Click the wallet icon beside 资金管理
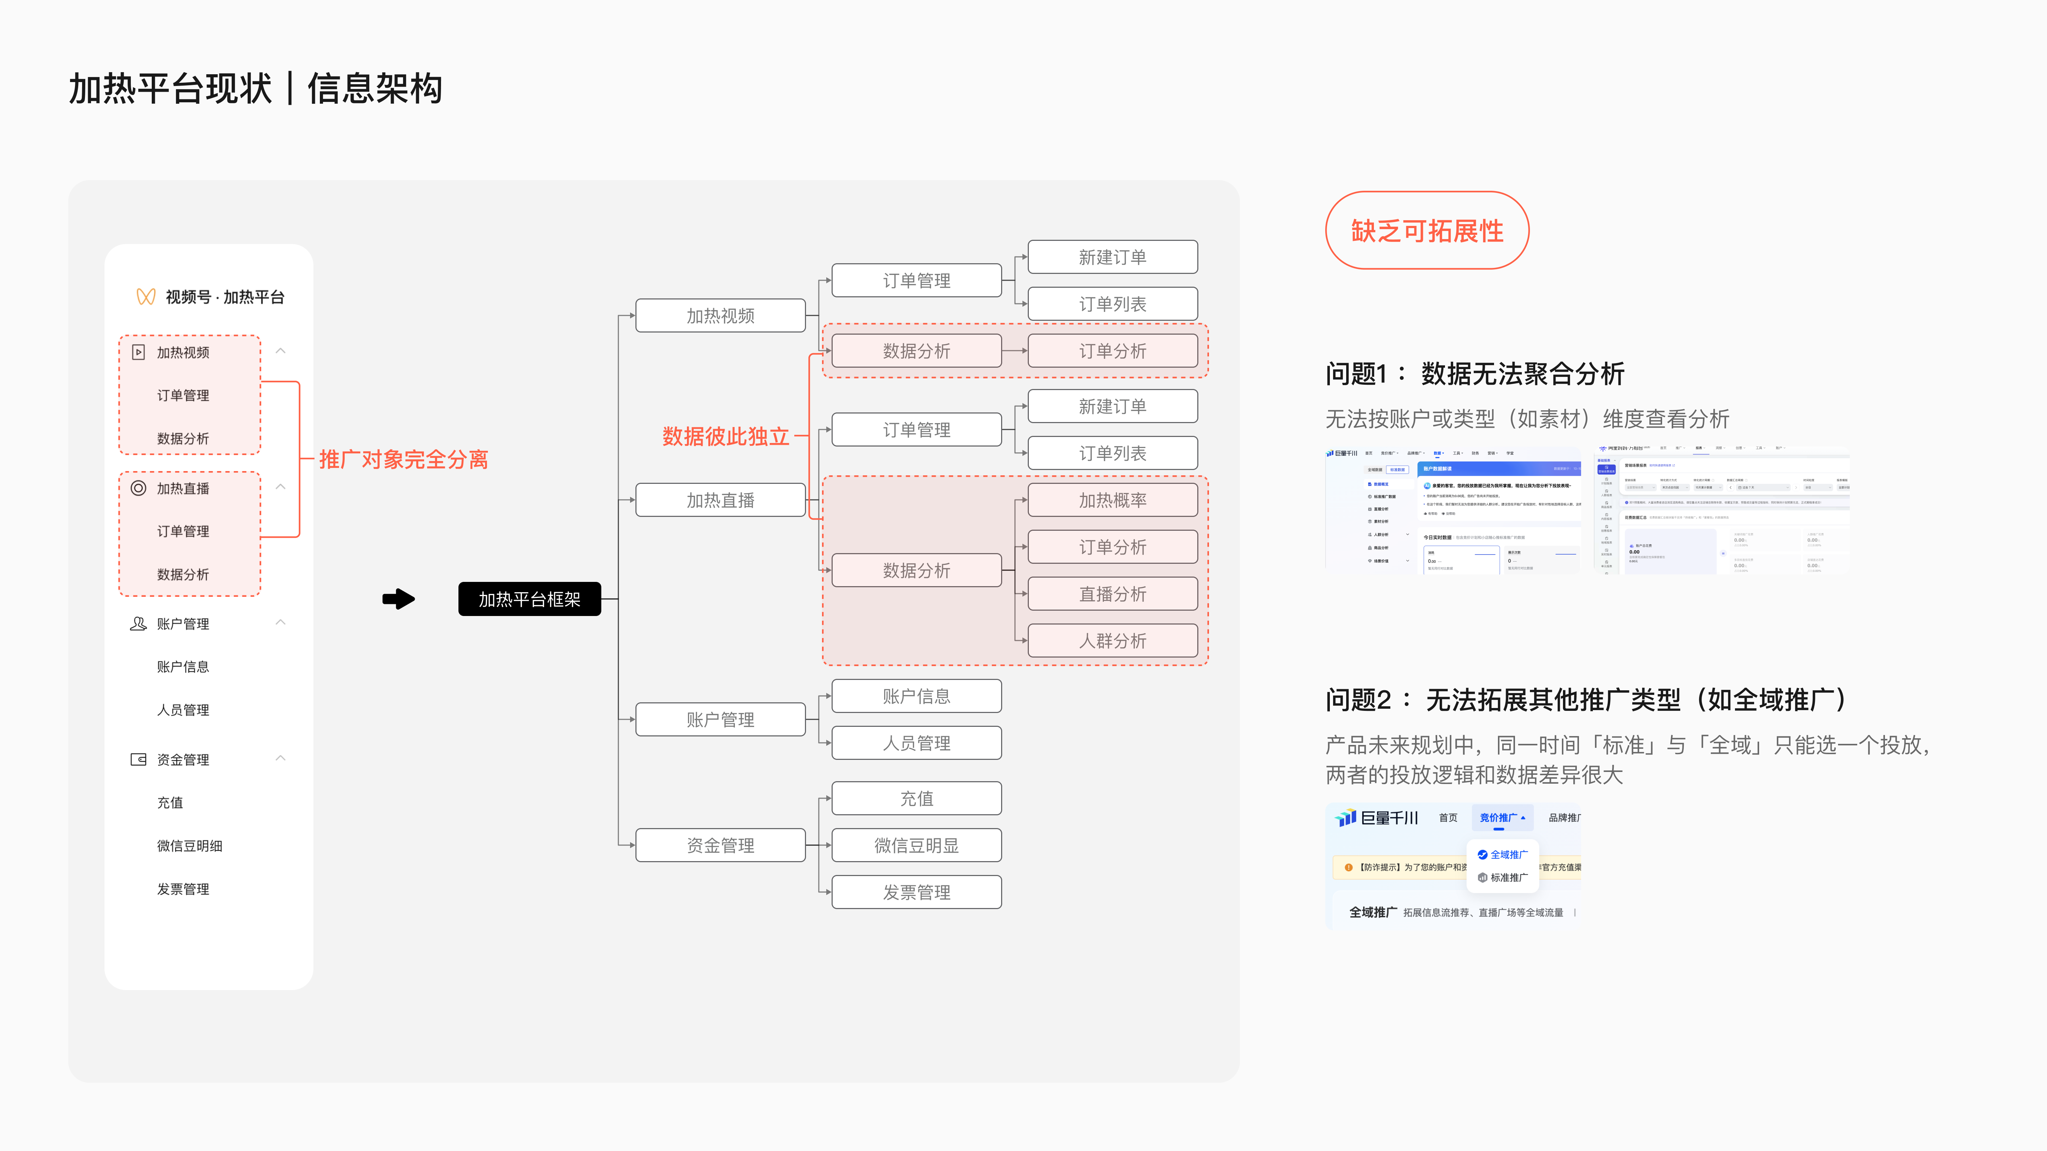Viewport: 2047px width, 1151px height. pyautogui.click(x=138, y=760)
